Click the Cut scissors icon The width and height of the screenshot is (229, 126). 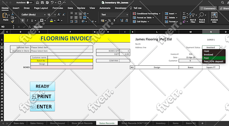pyautogui.click(x=12, y=14)
